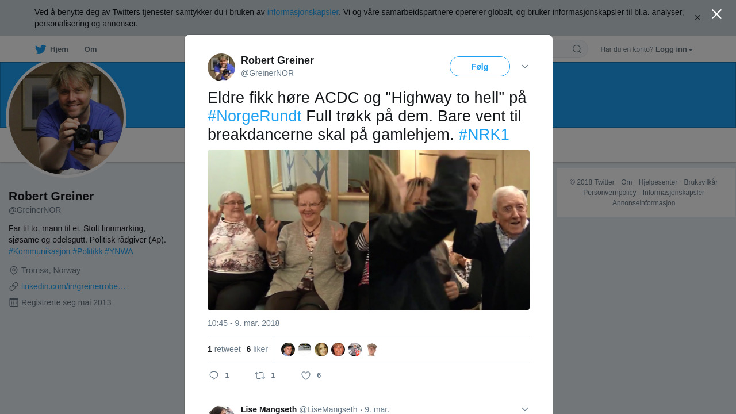The height and width of the screenshot is (414, 736).
Task: Click the retweet arrows icon
Action: click(260, 375)
